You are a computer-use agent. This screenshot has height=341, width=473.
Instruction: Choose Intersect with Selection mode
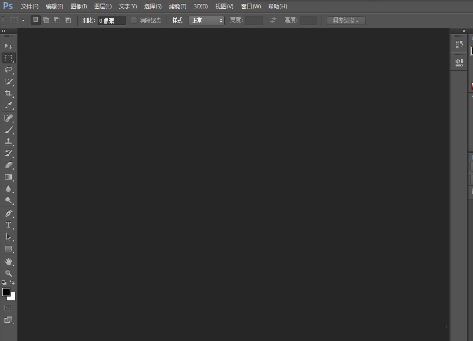coord(68,20)
